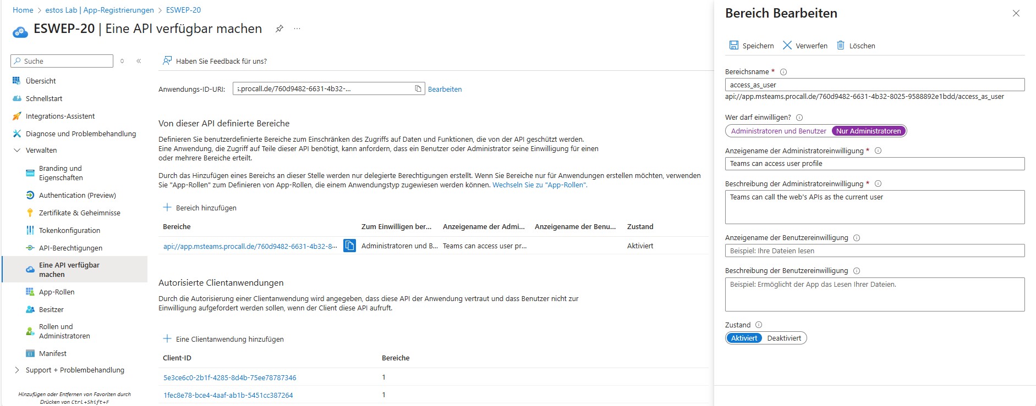This screenshot has width=1036, height=406.
Task: Expand Support + Problembehandlung section
Action: [x=17, y=370]
